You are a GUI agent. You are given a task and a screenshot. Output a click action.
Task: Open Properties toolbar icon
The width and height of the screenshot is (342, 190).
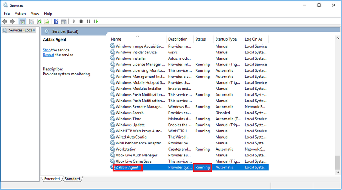32,22
